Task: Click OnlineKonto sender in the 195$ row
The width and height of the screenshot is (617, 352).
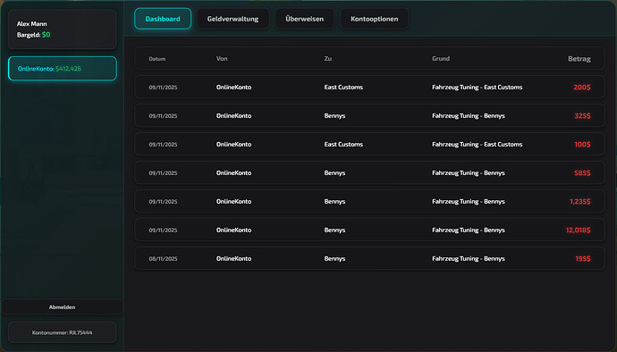Action: (x=233, y=259)
